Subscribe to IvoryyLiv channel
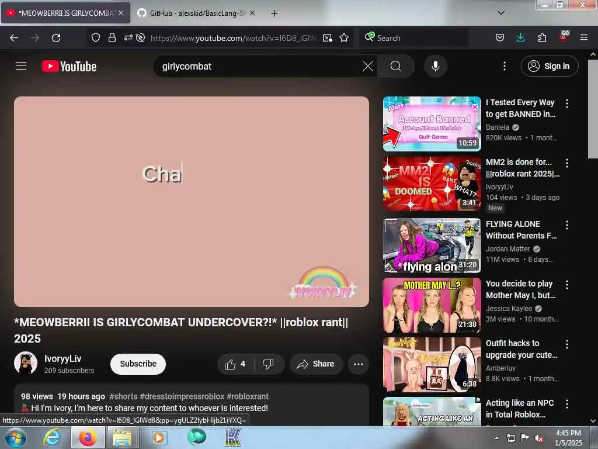 pyautogui.click(x=138, y=364)
